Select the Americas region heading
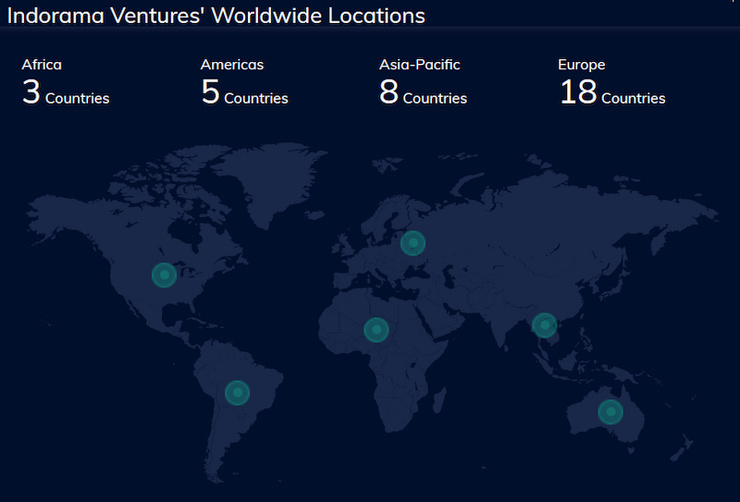 (x=232, y=65)
